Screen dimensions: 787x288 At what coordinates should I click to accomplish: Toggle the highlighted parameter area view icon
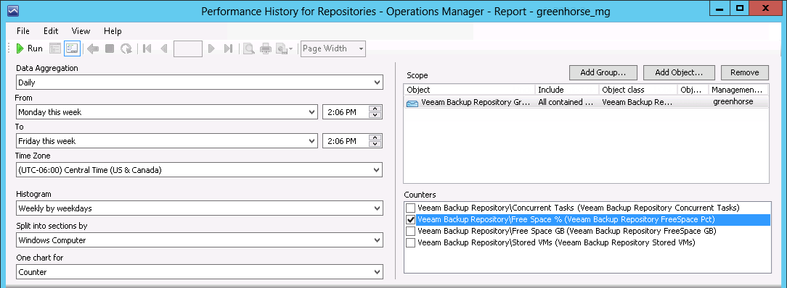(x=72, y=48)
